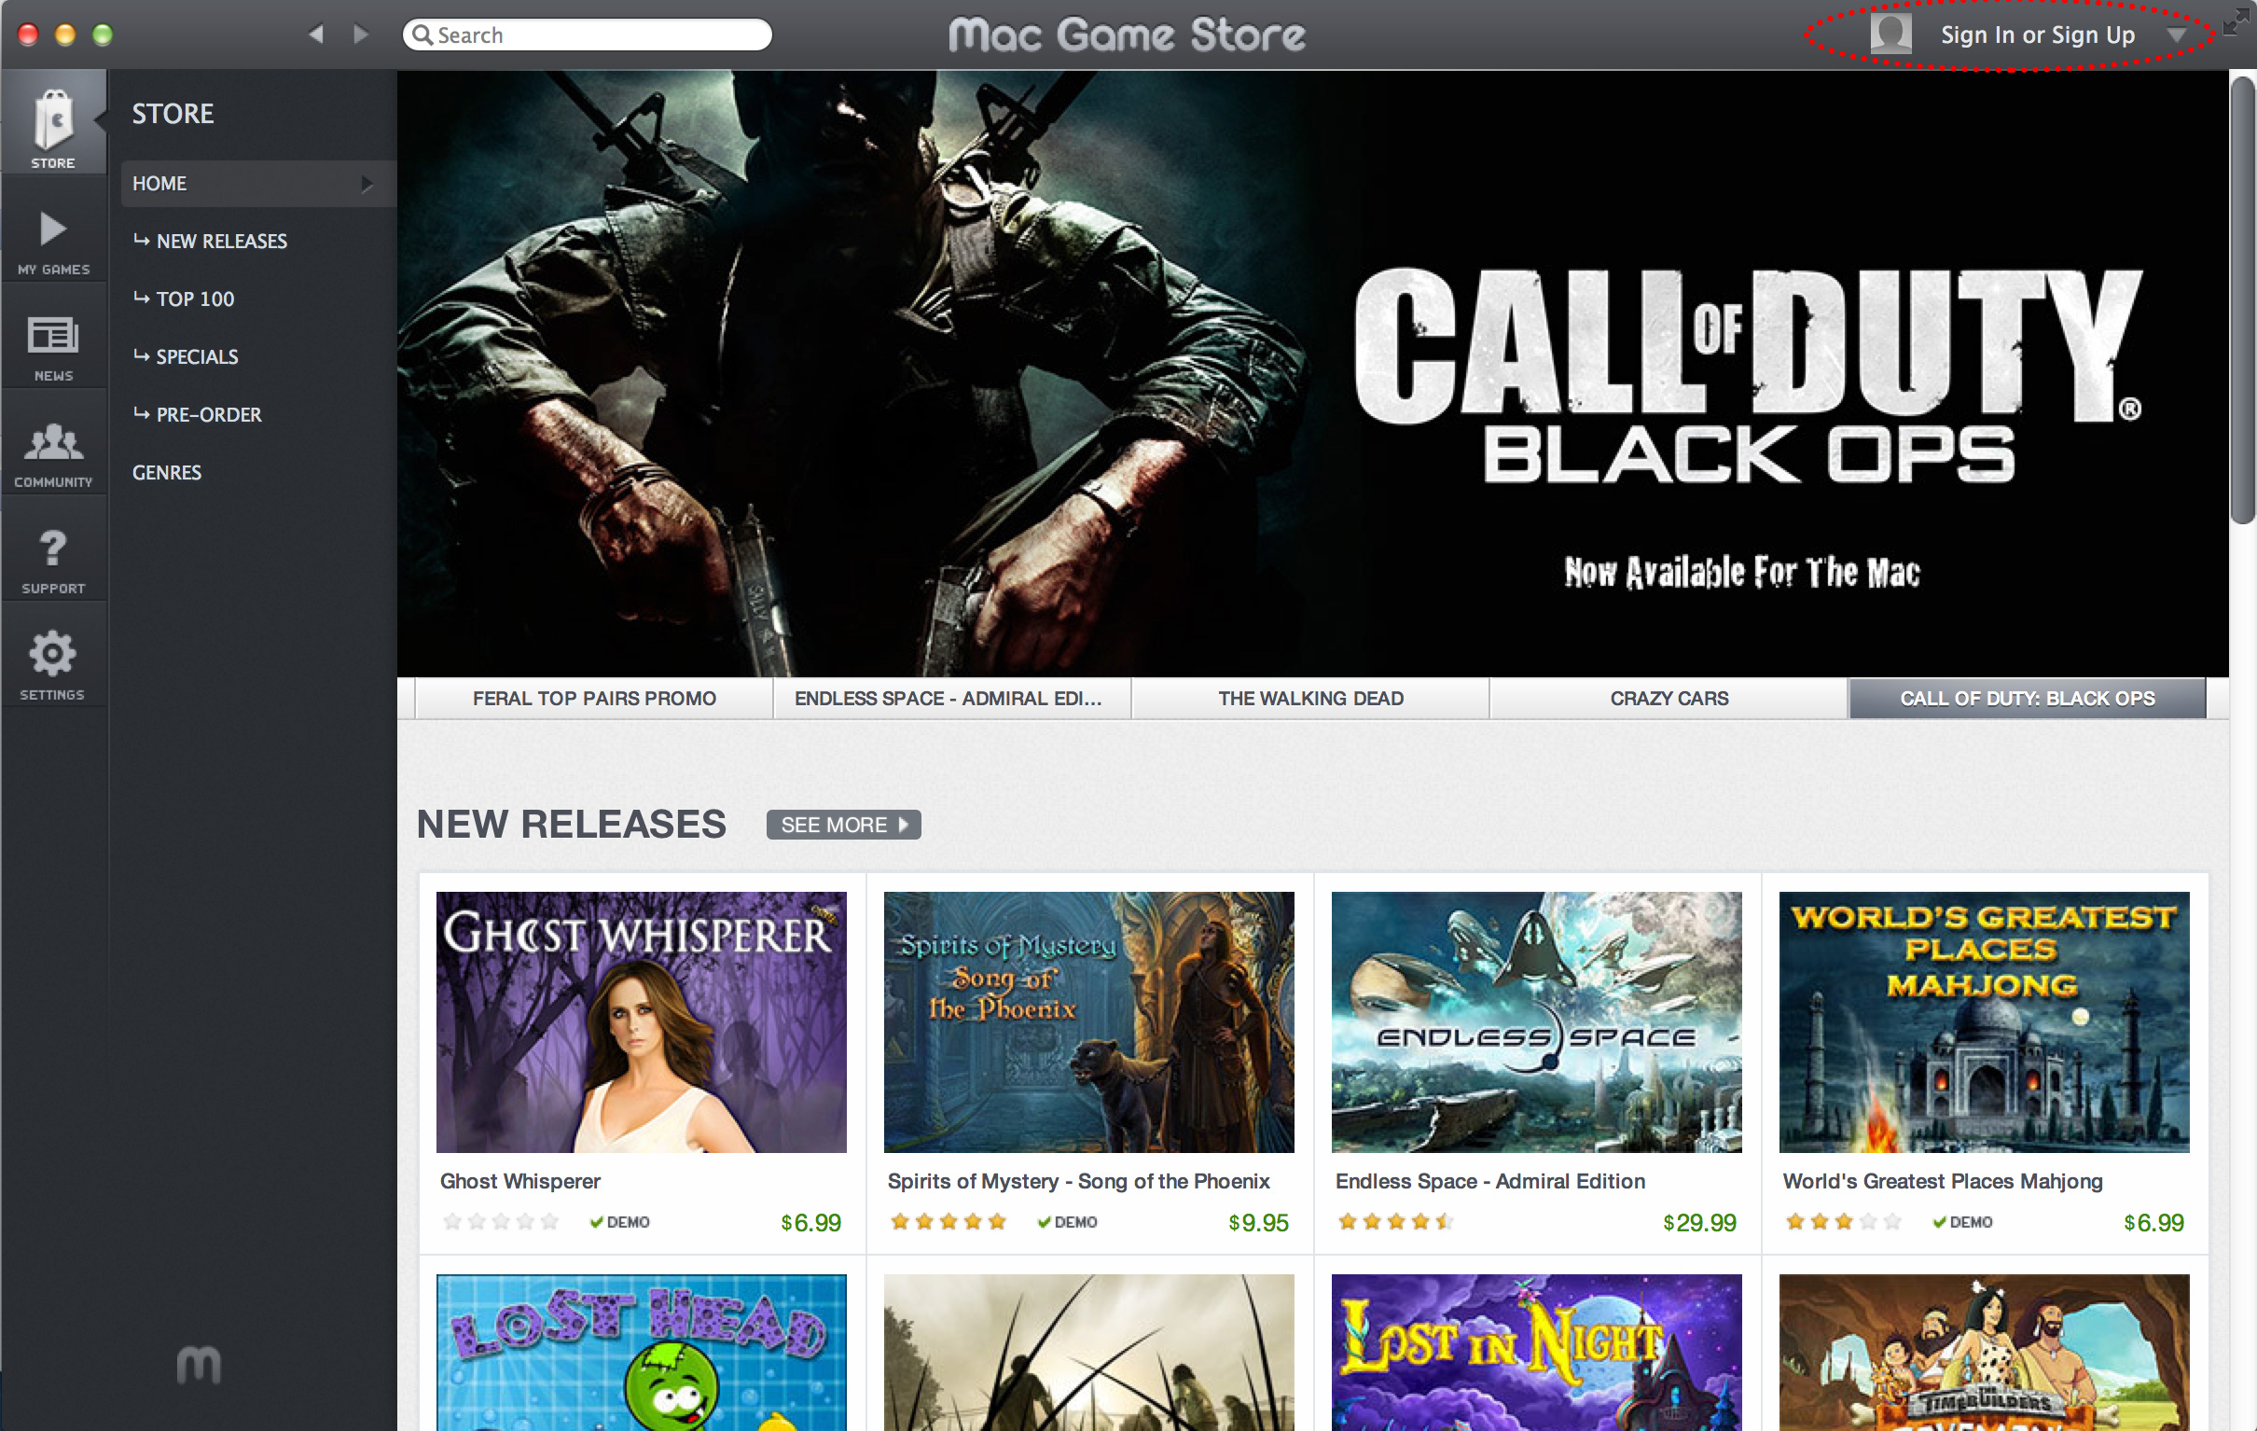This screenshot has width=2257, height=1431.
Task: Switch to Feral Top Pairs Promo tab
Action: [x=594, y=699]
